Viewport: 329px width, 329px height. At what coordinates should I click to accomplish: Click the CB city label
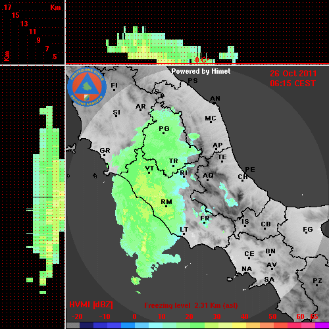point(266,224)
